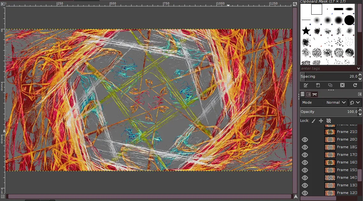Select the Frame 20 layer name

tap(347, 139)
